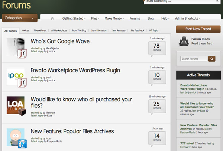Open lifeonart started by link
The height and width of the screenshot is (151, 223).
pos(50,113)
